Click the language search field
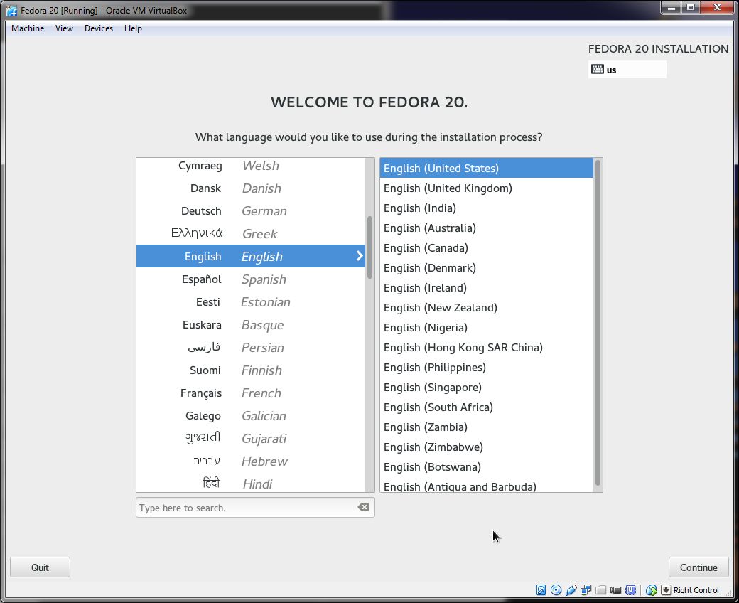 click(x=255, y=507)
